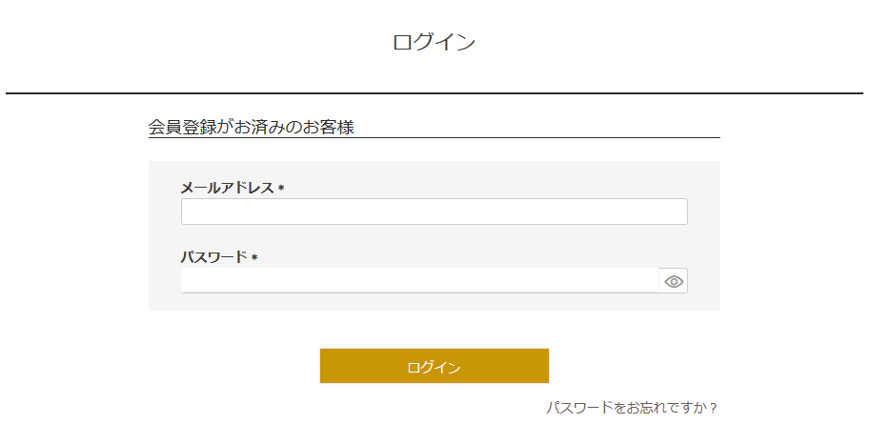Image resolution: width=871 pixels, height=444 pixels.
Task: Select the email address text box
Action: click(434, 212)
